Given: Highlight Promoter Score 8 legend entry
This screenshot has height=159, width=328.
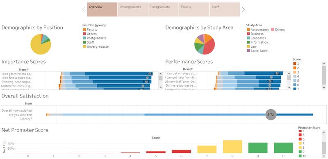Looking at the screenshot, I should 301,147.
